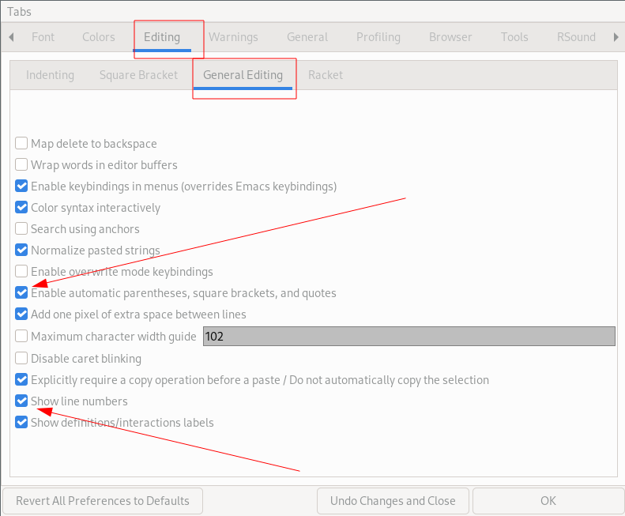This screenshot has width=625, height=516.
Task: Enable Map delete to backspace
Action: coord(21,144)
